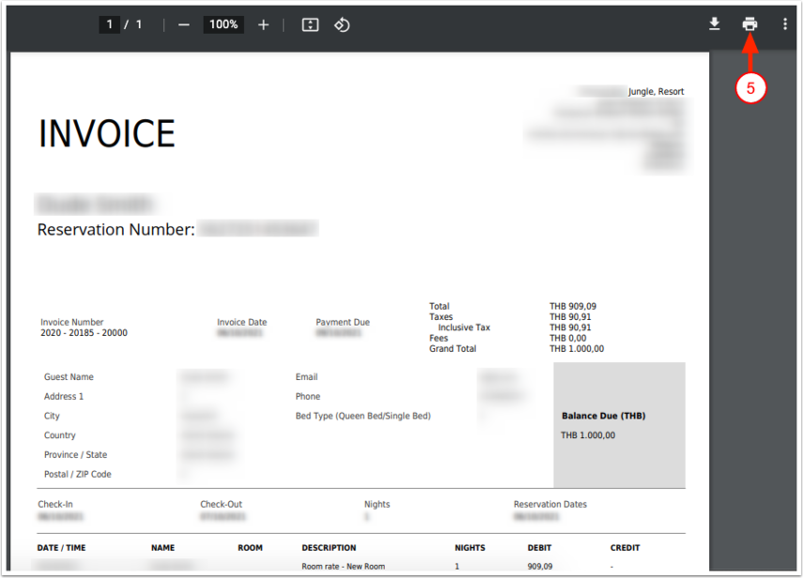This screenshot has width=803, height=578.
Task: Click the Check-In label
Action: pyautogui.click(x=56, y=505)
